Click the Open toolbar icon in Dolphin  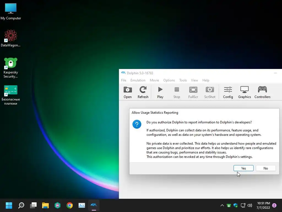point(128,92)
